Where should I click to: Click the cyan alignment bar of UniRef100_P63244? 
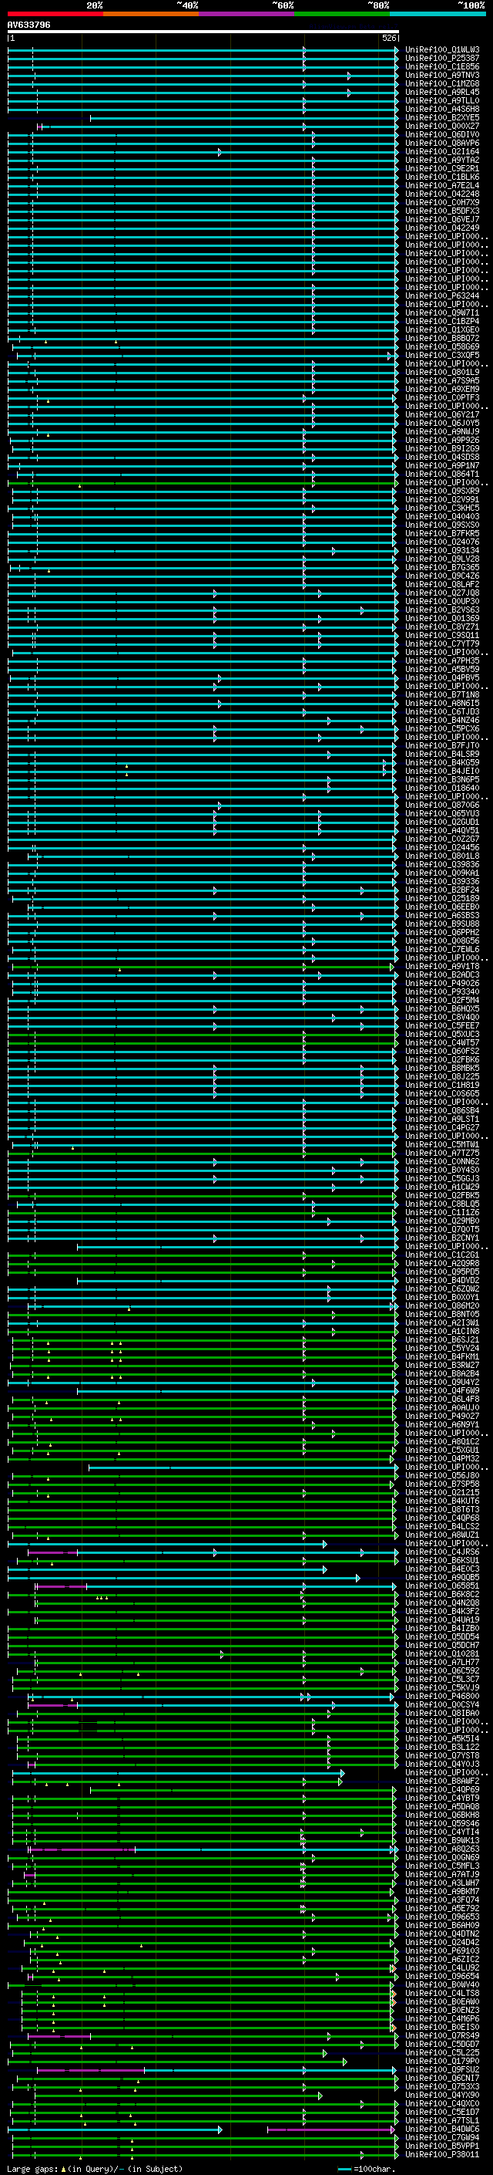tap(203, 296)
